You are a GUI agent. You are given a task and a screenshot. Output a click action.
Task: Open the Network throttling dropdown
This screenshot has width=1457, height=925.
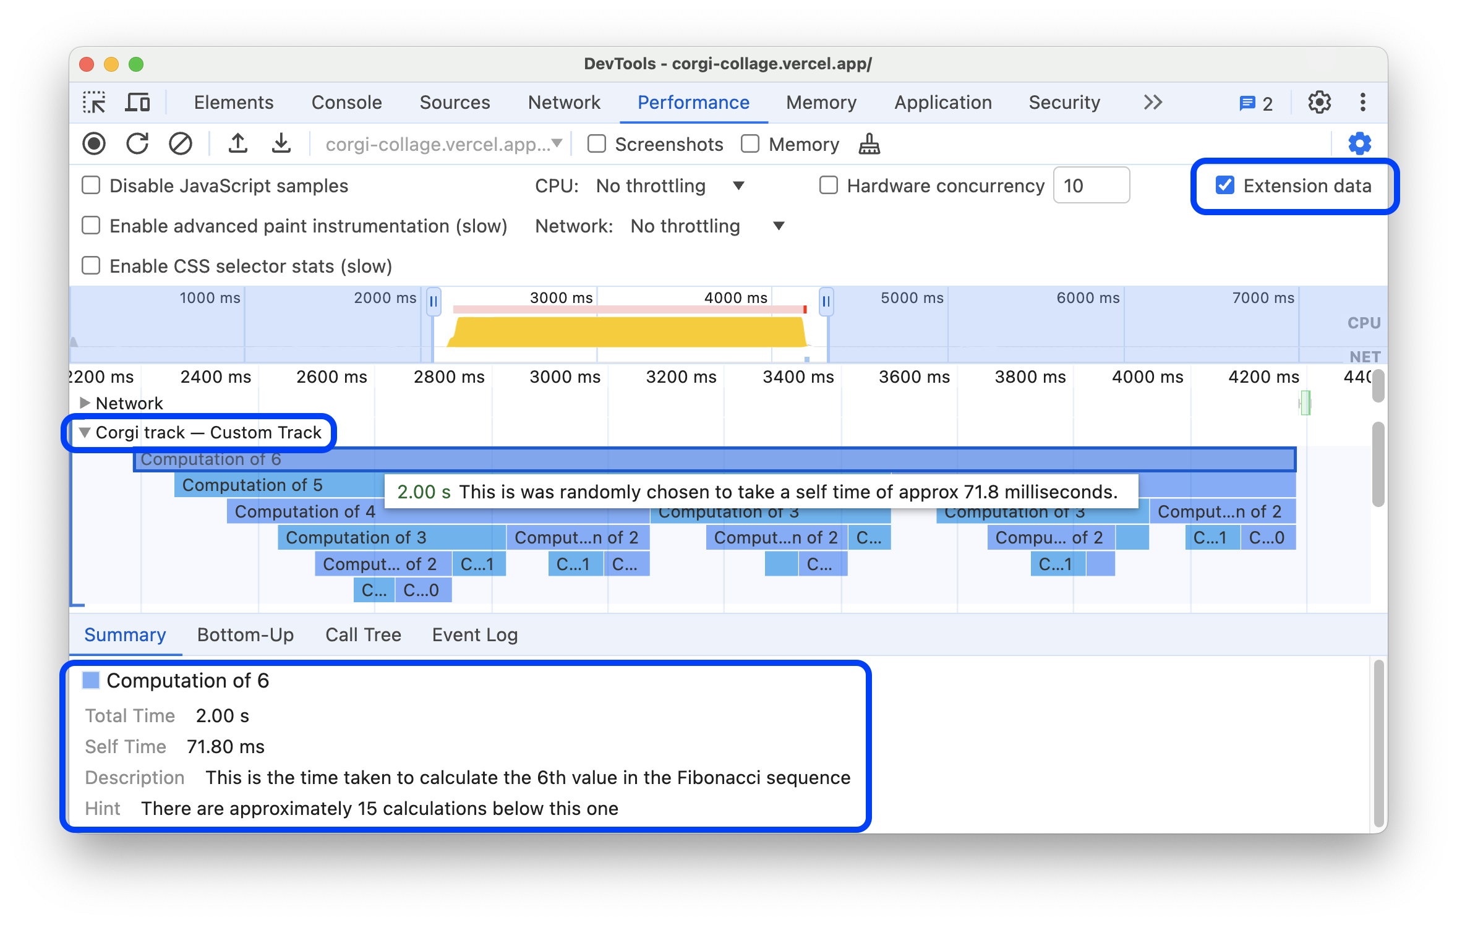pos(672,225)
